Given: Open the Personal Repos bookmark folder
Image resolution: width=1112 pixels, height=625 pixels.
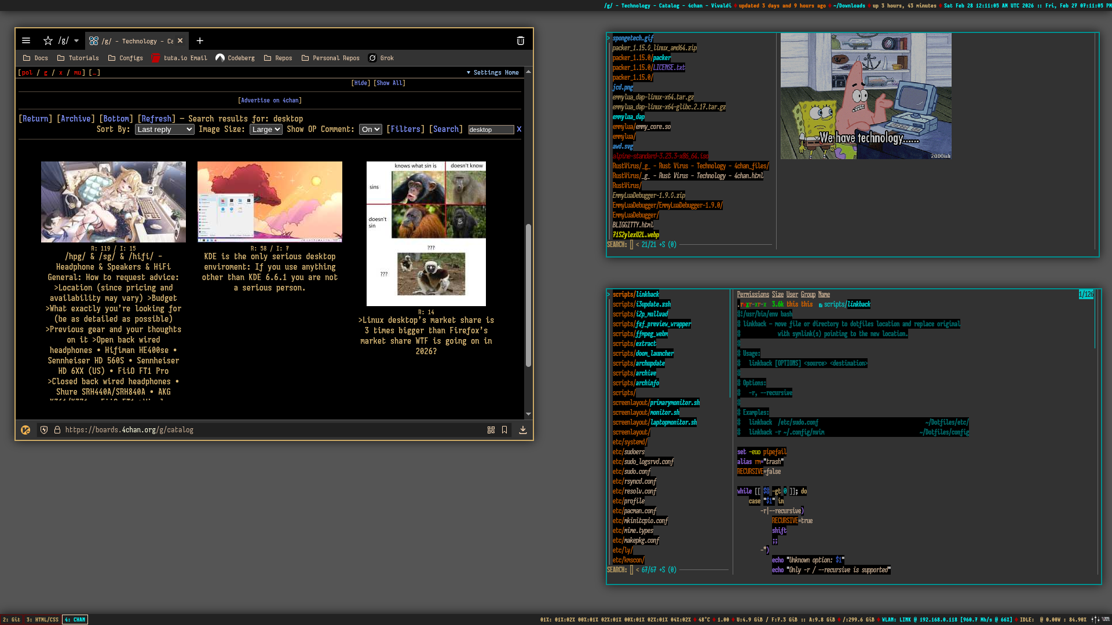Looking at the screenshot, I should [331, 58].
